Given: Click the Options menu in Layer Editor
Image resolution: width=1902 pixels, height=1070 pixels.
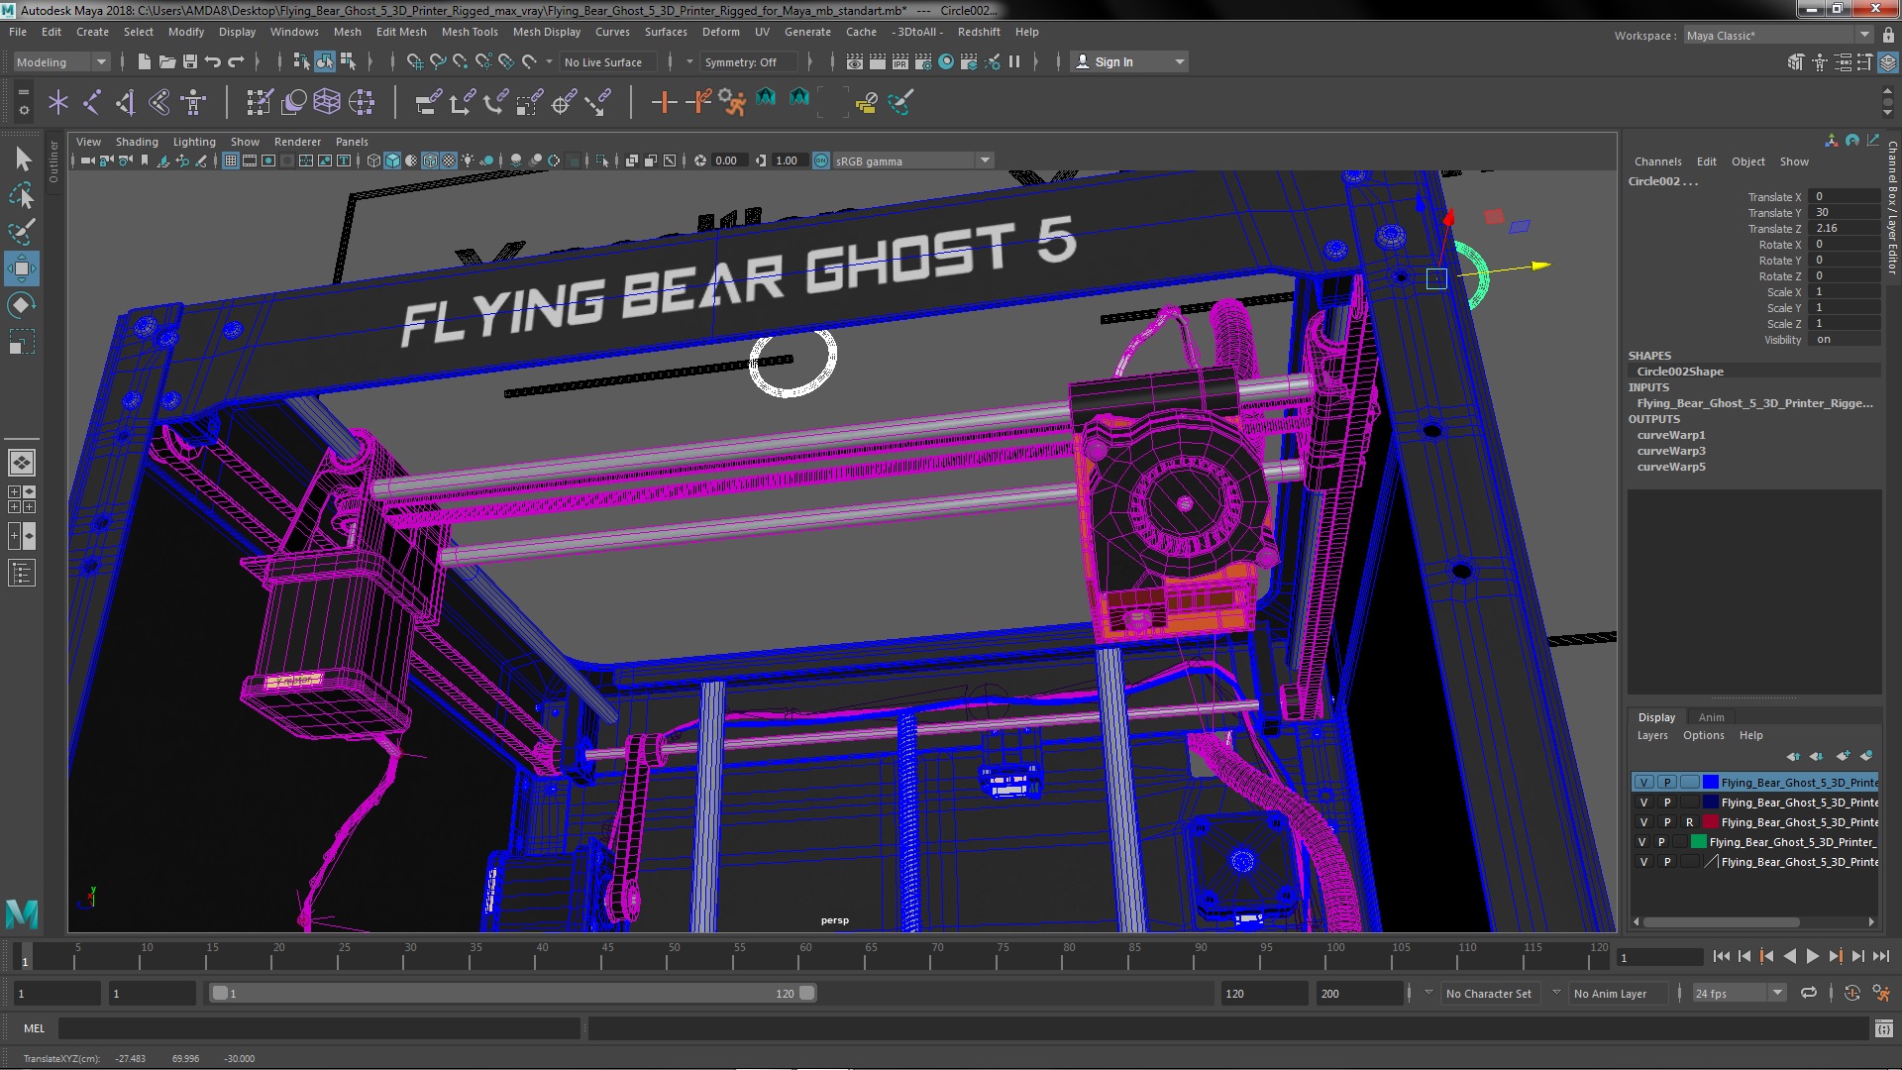Looking at the screenshot, I should pyautogui.click(x=1703, y=735).
